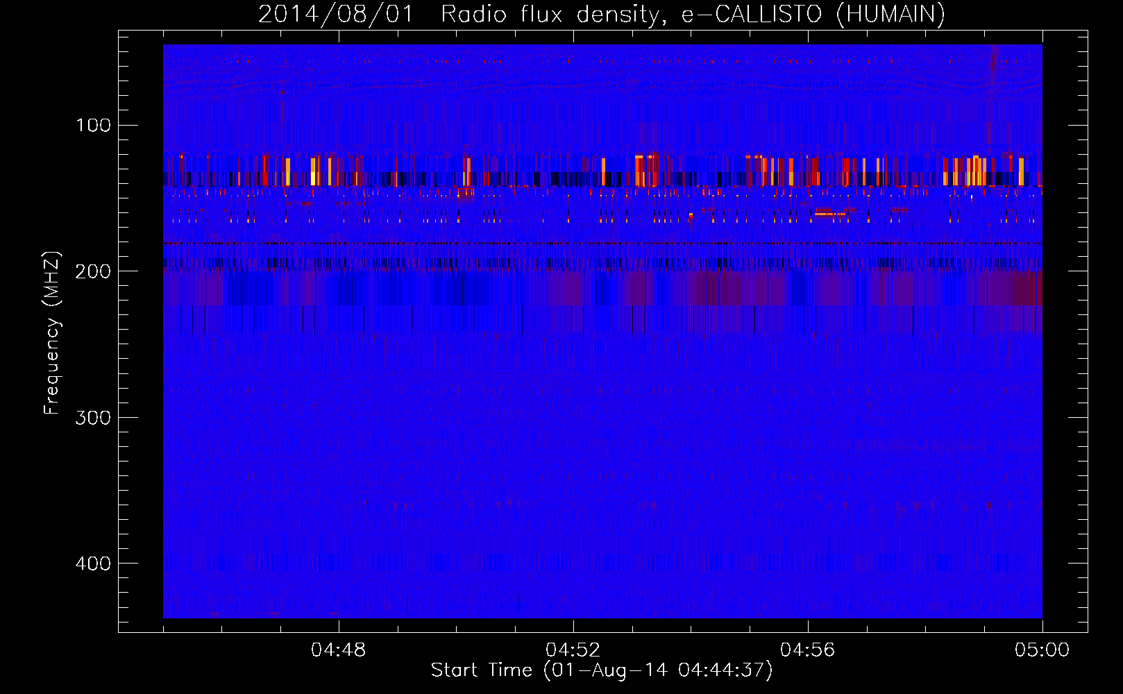The image size is (1123, 694).
Task: Click the 05:00 time tick label
Action: pyautogui.click(x=1042, y=650)
